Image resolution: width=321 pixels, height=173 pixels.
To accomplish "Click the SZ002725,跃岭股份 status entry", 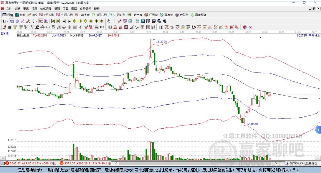I will pyautogui.click(x=302, y=163).
